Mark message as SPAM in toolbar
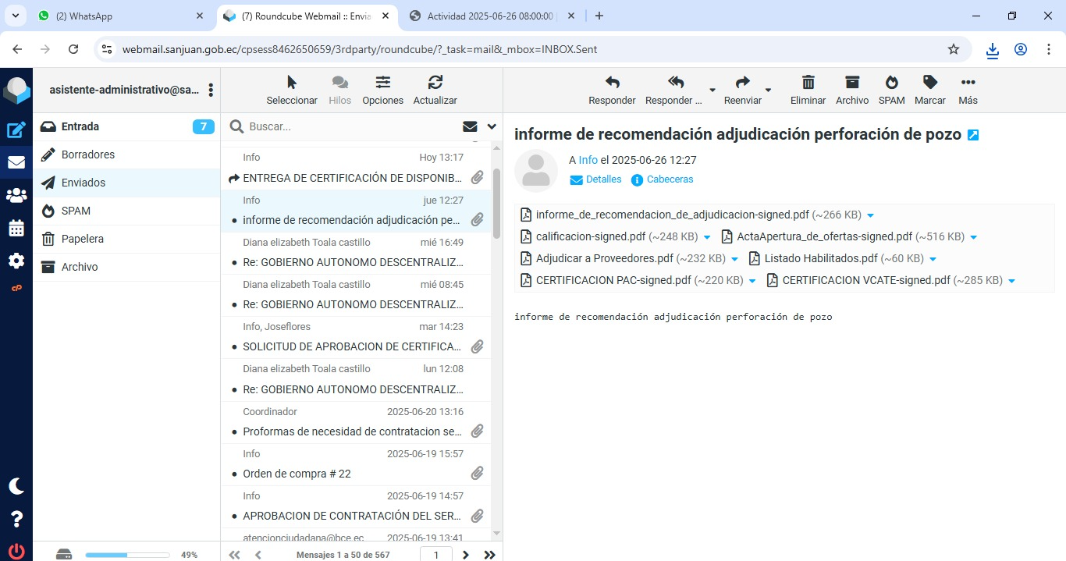This screenshot has height=561, width=1066. click(891, 90)
